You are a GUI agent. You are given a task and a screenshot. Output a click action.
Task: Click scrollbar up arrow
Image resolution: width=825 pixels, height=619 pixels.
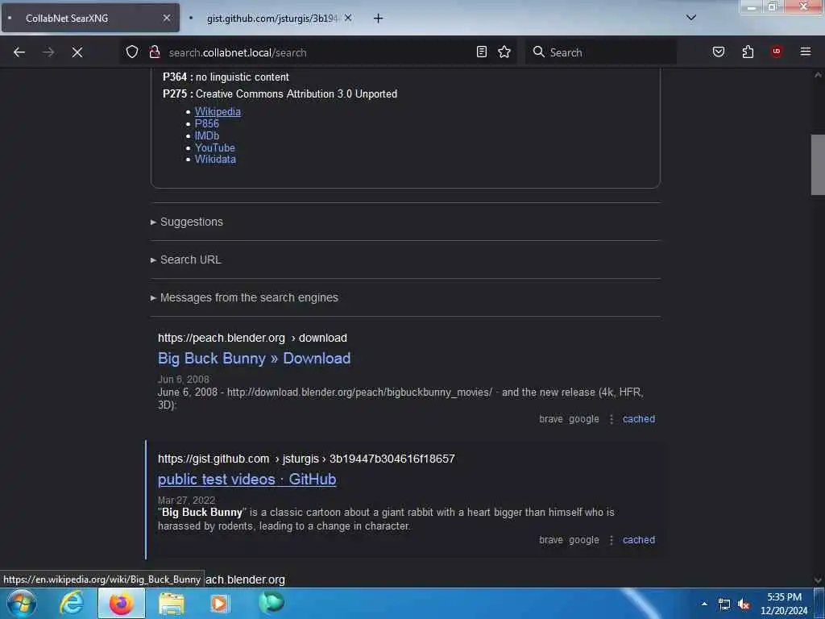[x=818, y=75]
